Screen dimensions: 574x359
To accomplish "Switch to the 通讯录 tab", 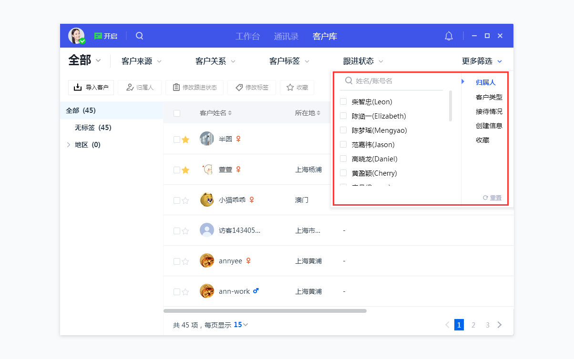I will click(286, 36).
